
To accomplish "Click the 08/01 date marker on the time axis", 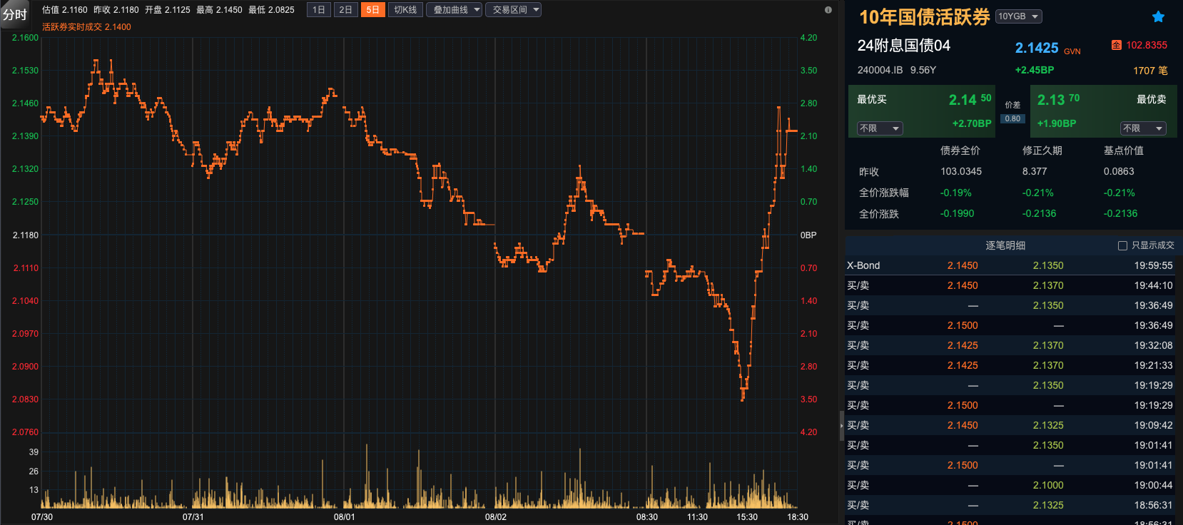I will (x=344, y=516).
